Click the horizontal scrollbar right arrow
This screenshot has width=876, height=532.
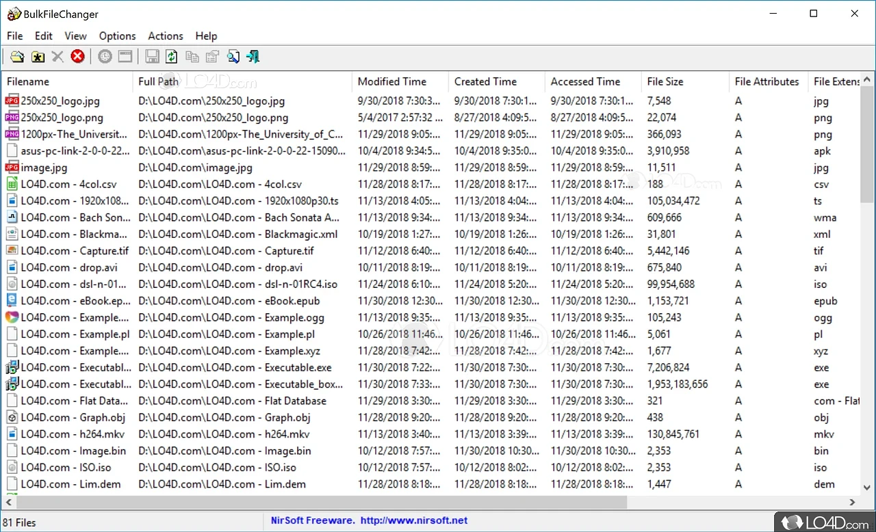853,503
